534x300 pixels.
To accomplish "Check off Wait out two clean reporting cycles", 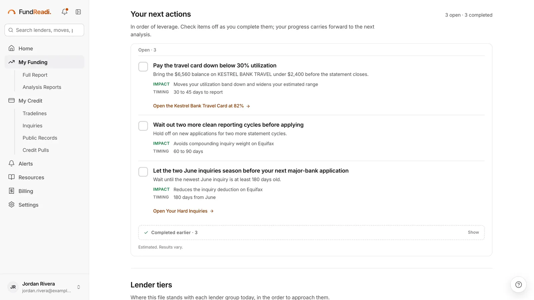I will (x=143, y=126).
